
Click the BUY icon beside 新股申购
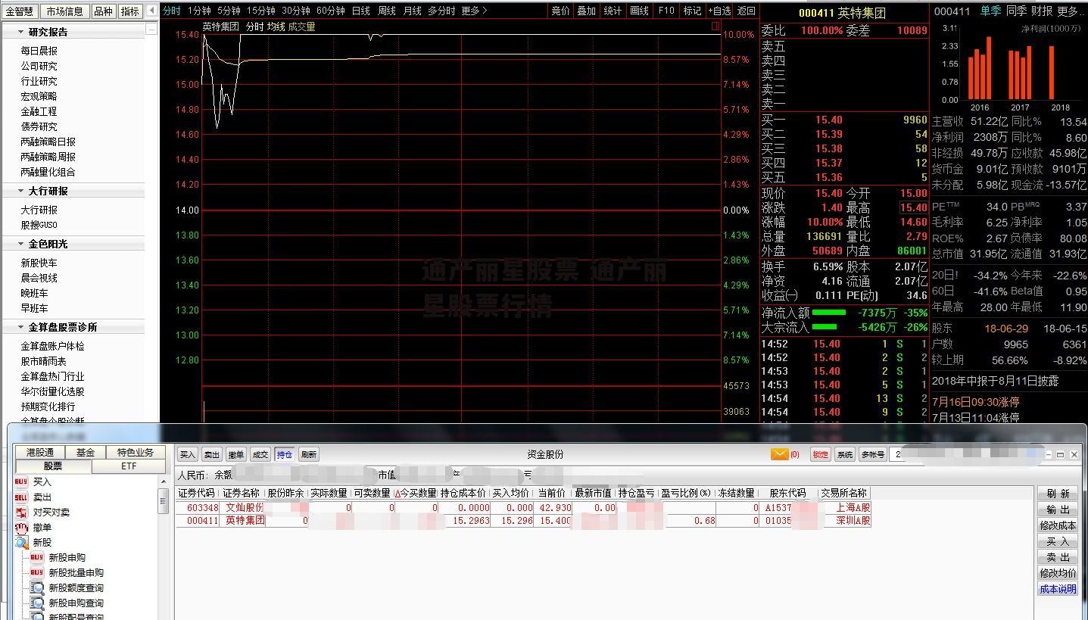36,557
